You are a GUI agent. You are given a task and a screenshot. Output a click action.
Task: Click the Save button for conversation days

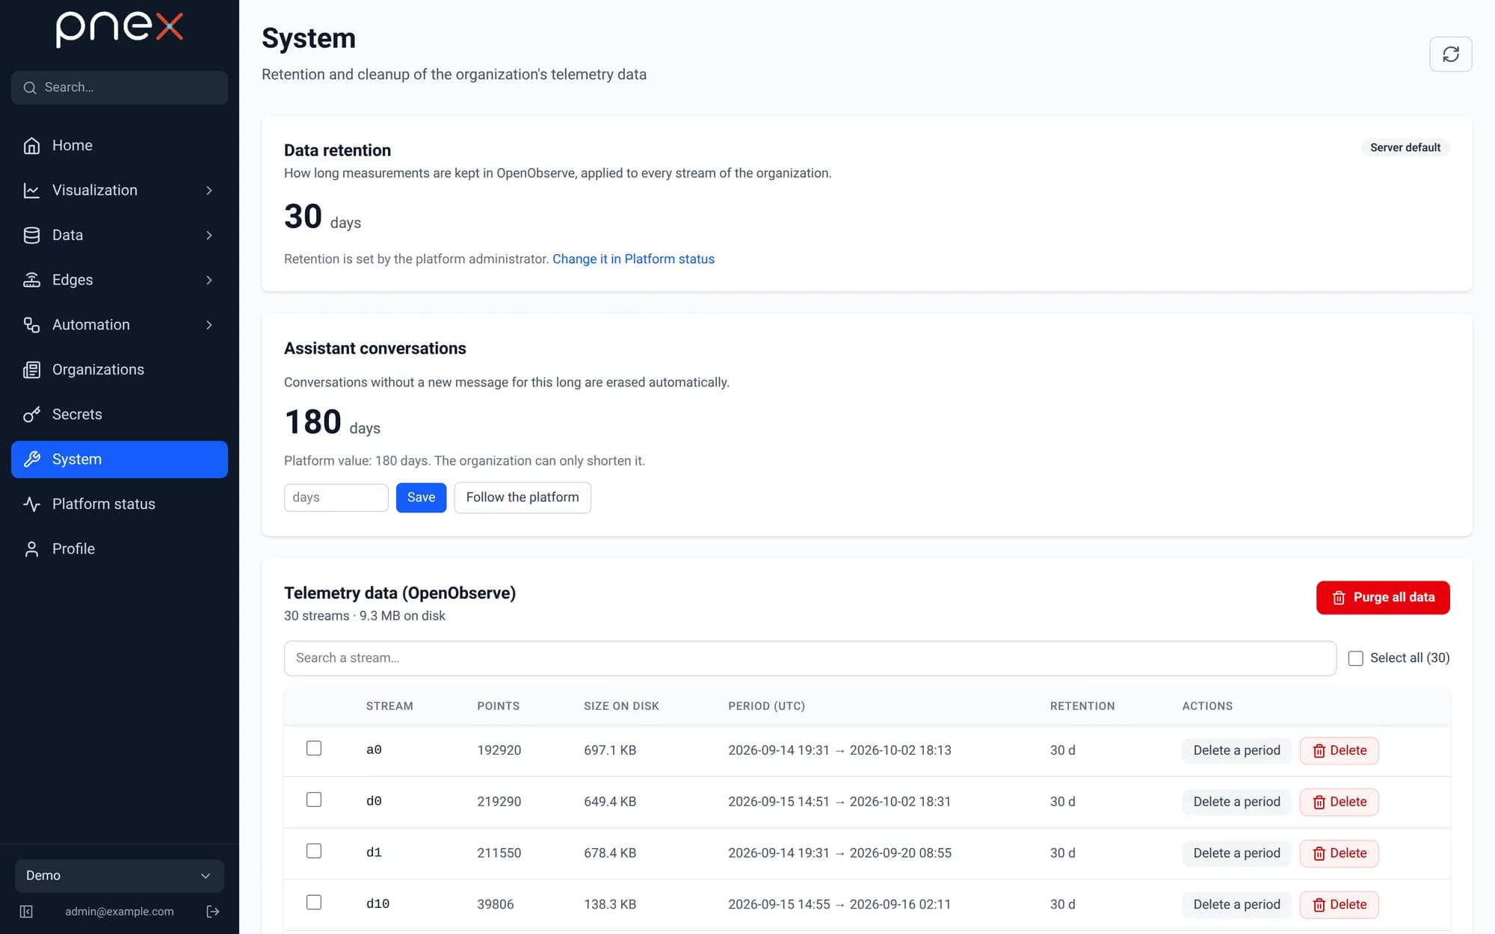click(x=421, y=498)
